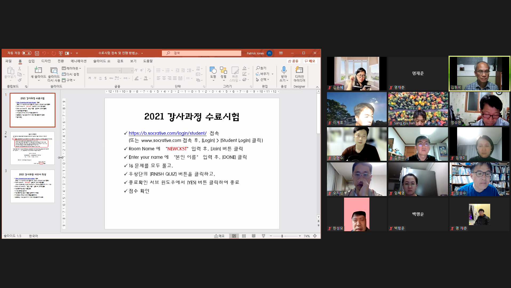Viewport: 511px width, 288px height.
Task: Click fit slide to window icon
Action: [x=315, y=236]
